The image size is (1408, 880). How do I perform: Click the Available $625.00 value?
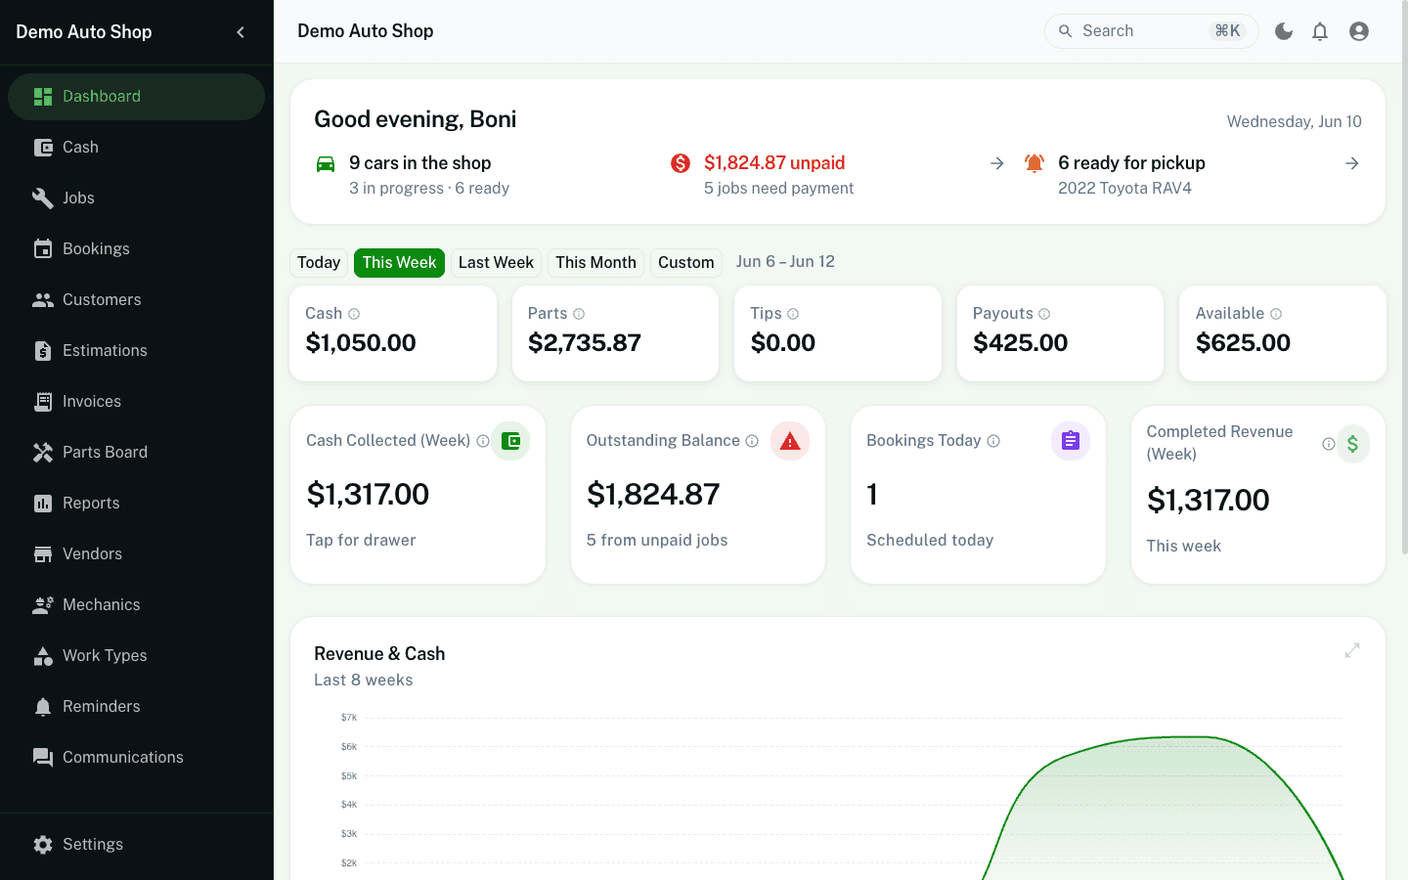pos(1243,343)
